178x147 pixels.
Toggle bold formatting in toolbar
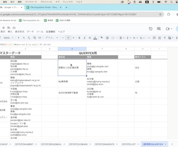pos(79,38)
